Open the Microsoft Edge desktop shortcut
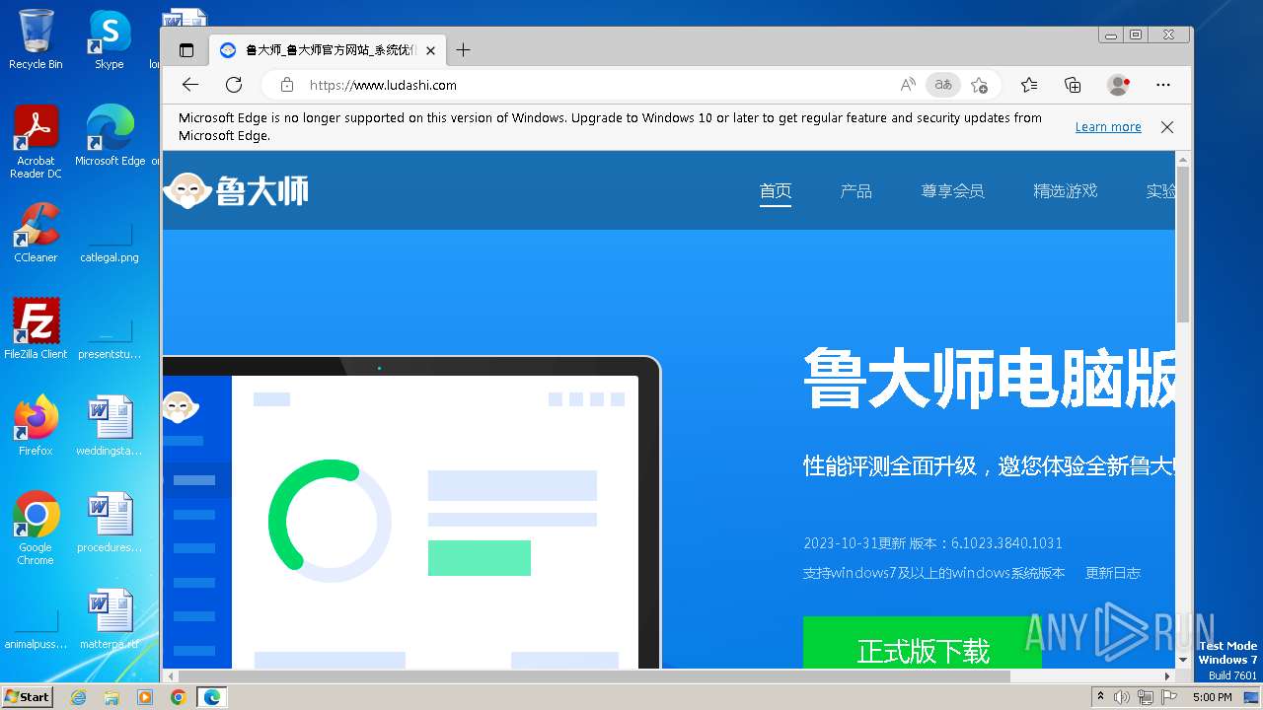The height and width of the screenshot is (710, 1263). point(110,136)
